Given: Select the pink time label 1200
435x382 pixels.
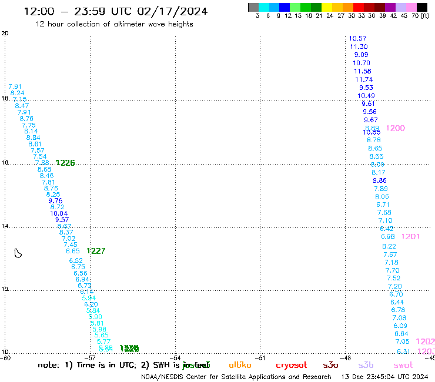Looking at the screenshot, I should pos(396,128).
